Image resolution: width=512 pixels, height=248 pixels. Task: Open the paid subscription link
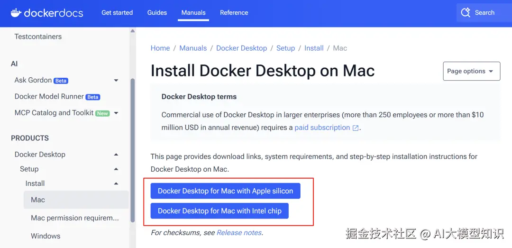point(322,128)
